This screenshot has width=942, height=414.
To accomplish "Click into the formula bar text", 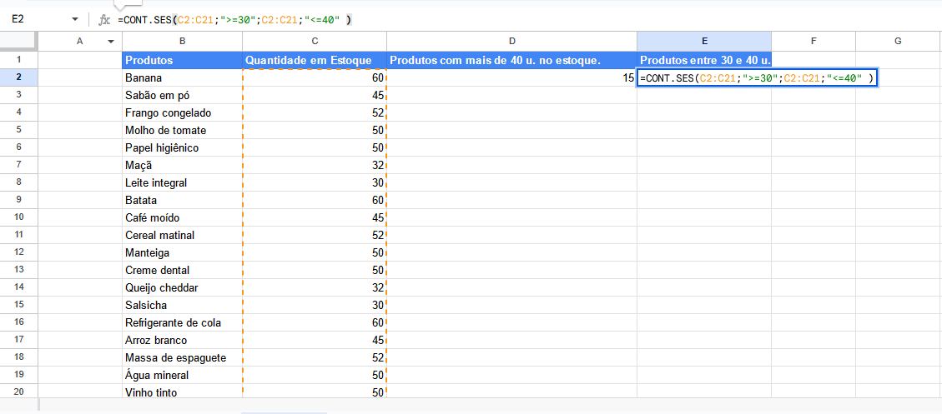I will 234,20.
